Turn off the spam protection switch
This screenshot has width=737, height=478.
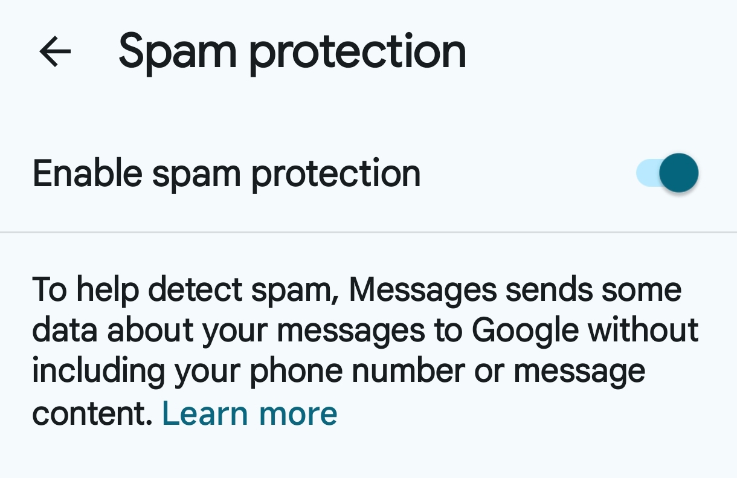tap(667, 173)
